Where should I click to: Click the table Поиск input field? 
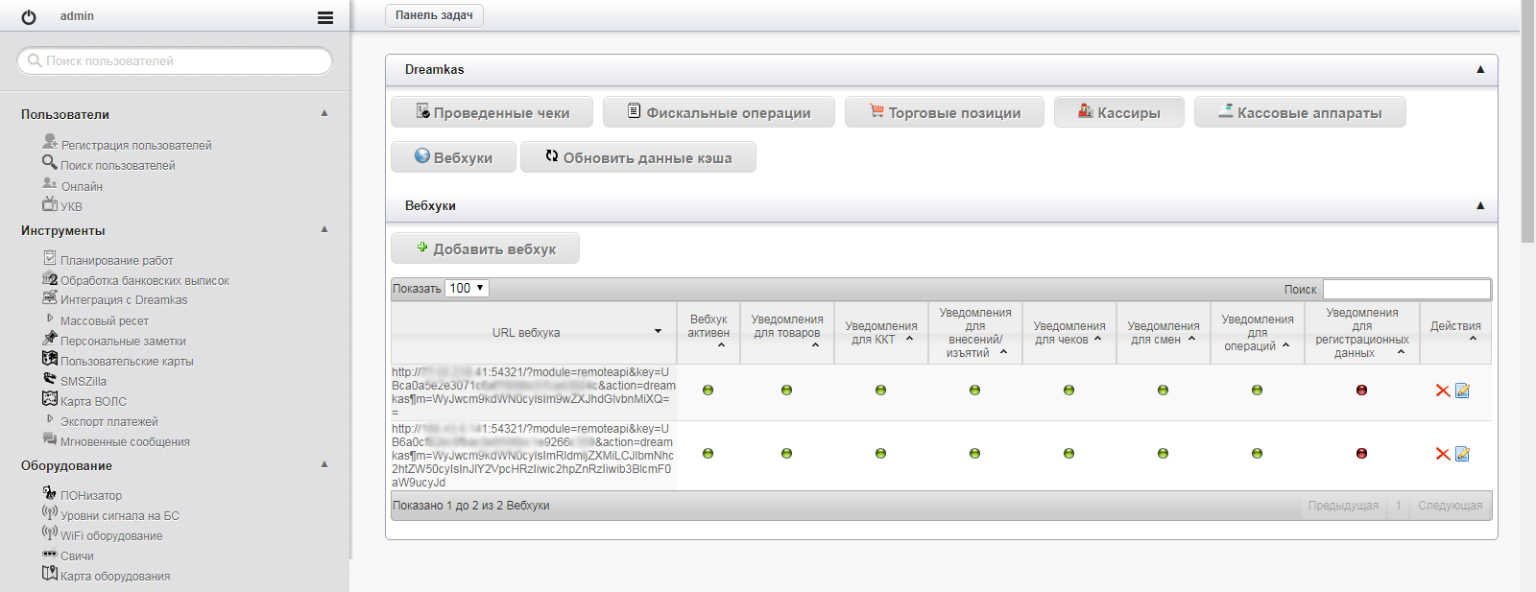coord(1406,289)
